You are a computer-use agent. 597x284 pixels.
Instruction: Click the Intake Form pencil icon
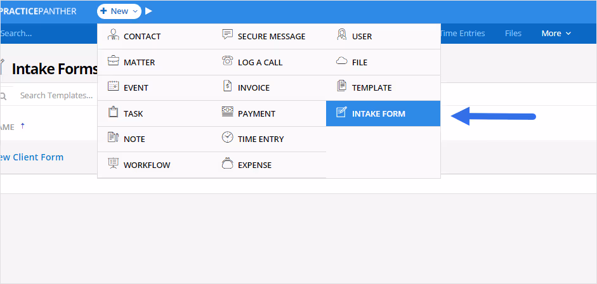(x=341, y=112)
